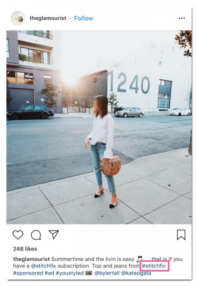Open the @stitchfix mention in caption

point(44,266)
